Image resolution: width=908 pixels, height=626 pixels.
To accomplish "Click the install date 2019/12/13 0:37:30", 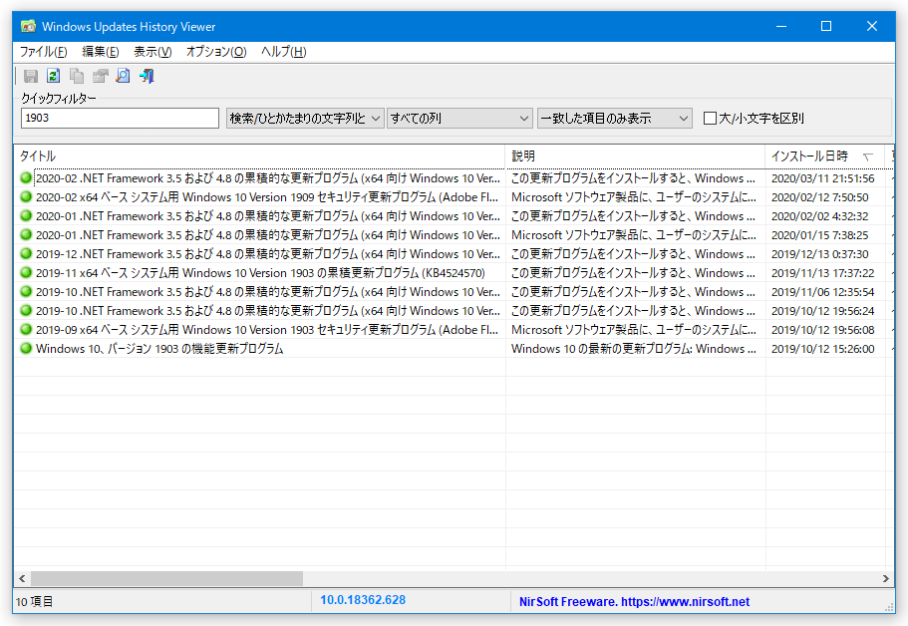I will coord(820,254).
